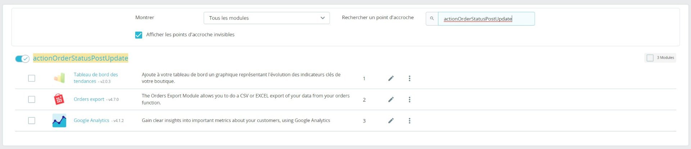The width and height of the screenshot is (691, 149).
Task: Edit the Tableau de bord des tendances module
Action: click(x=391, y=78)
